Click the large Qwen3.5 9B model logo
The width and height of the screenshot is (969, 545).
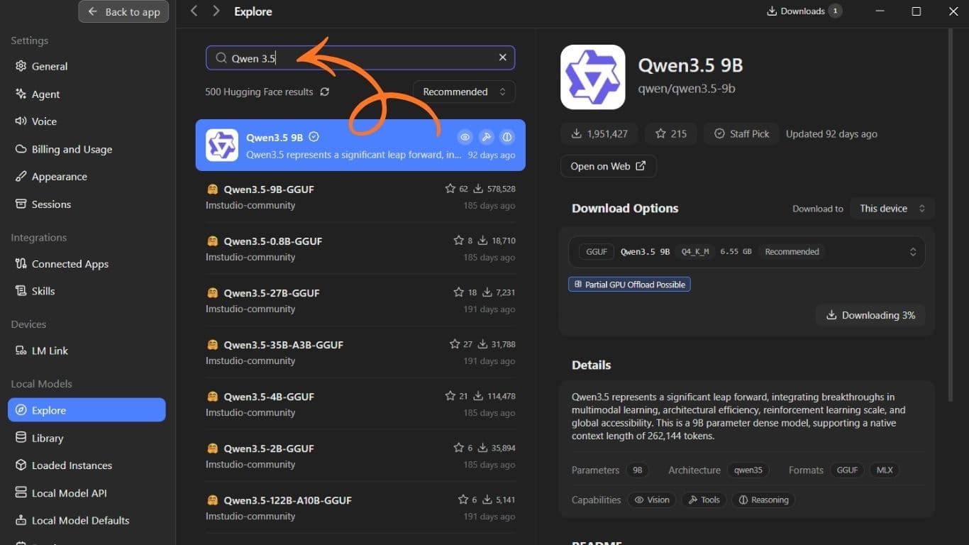coord(592,77)
